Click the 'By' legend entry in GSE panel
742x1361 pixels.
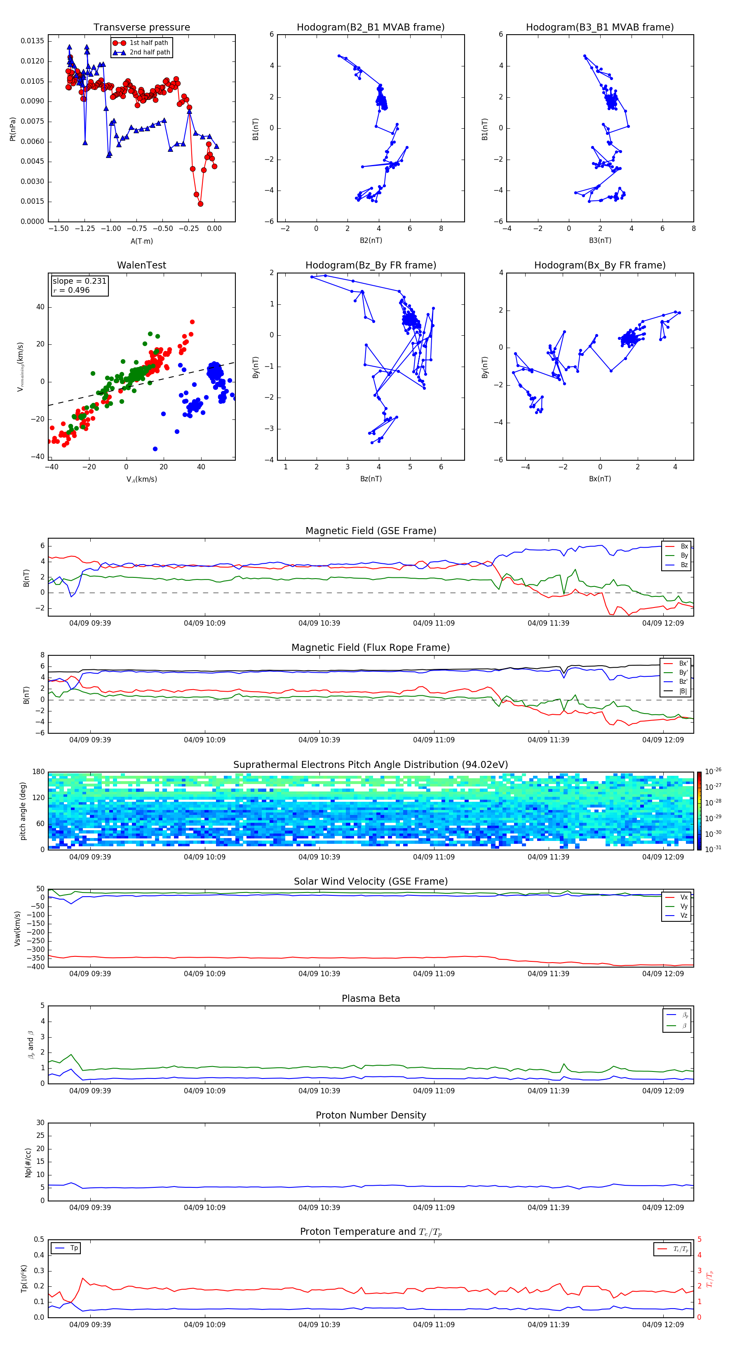677,556
